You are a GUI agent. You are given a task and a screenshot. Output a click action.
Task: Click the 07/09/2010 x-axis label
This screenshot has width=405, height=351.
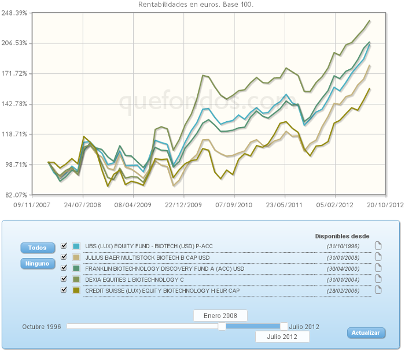click(234, 205)
